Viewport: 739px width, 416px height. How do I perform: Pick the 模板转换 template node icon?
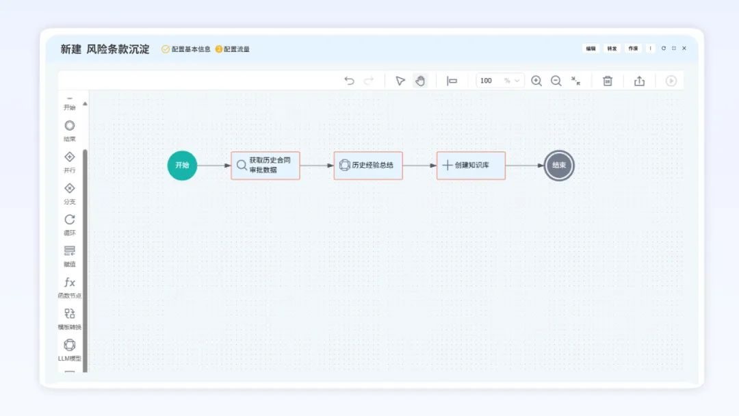[69, 313]
